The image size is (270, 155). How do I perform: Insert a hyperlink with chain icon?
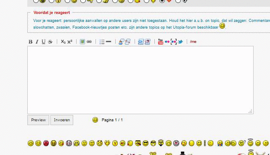(89, 42)
